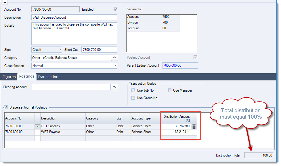Expand the Classification dropdown
Screen dimensions: 281x166
coord(115,66)
